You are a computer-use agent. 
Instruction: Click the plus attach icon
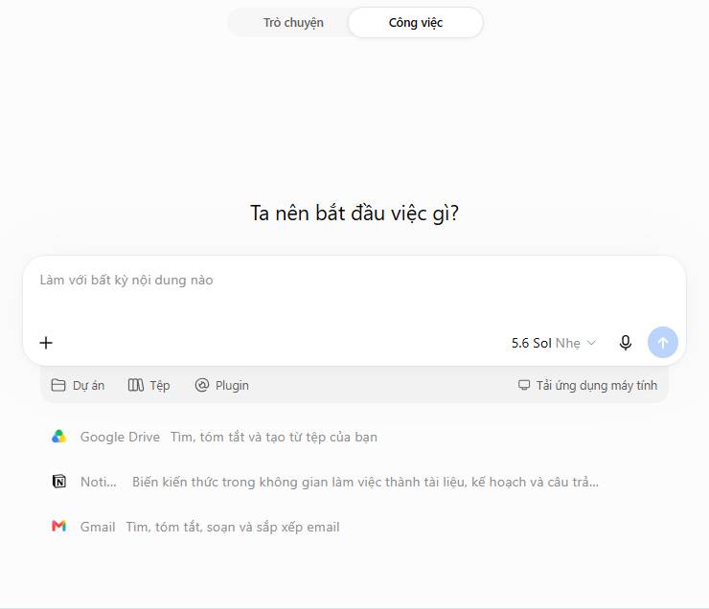[x=46, y=343]
